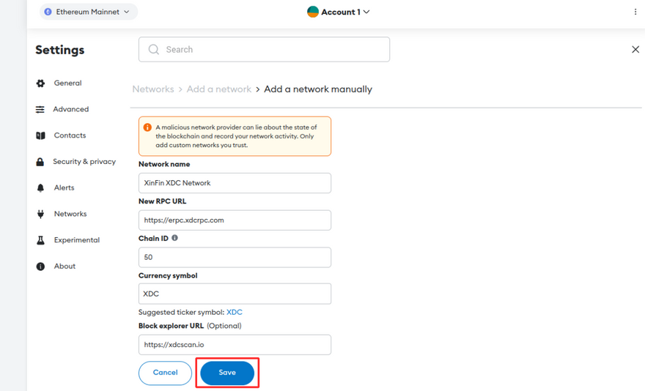Close the Settings page
This screenshot has width=645, height=391.
tap(635, 50)
